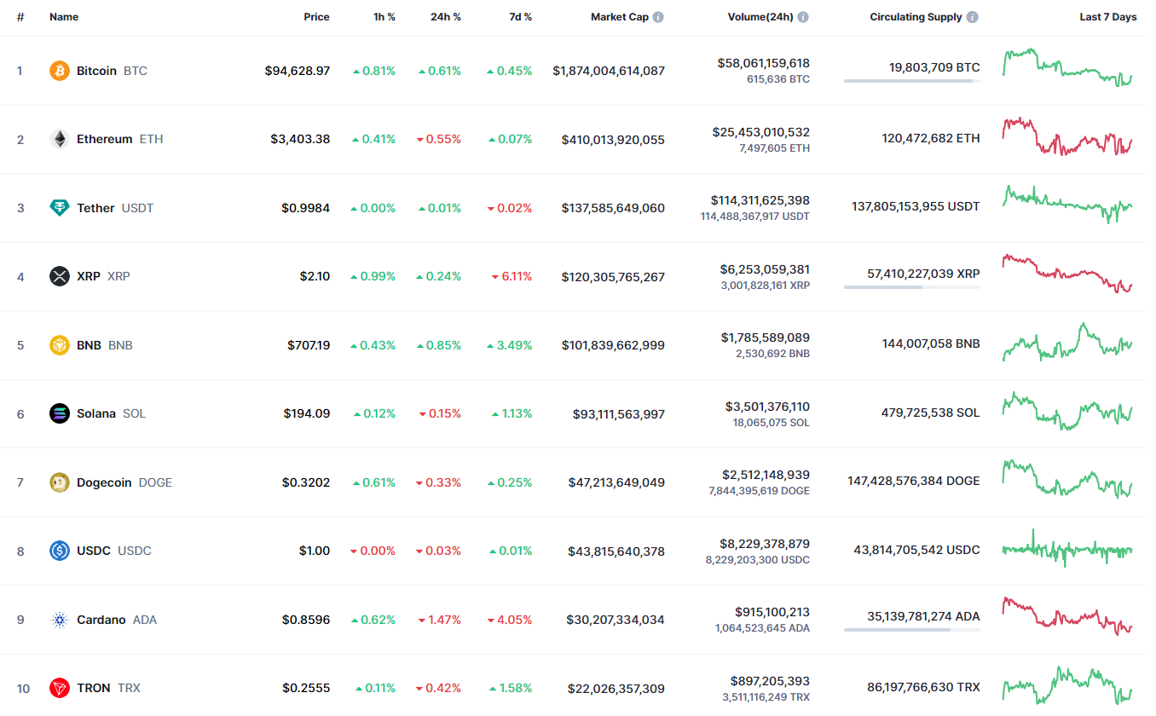Click the XRP logo icon
Image resolution: width=1156 pixels, height=716 pixels.
(x=60, y=276)
